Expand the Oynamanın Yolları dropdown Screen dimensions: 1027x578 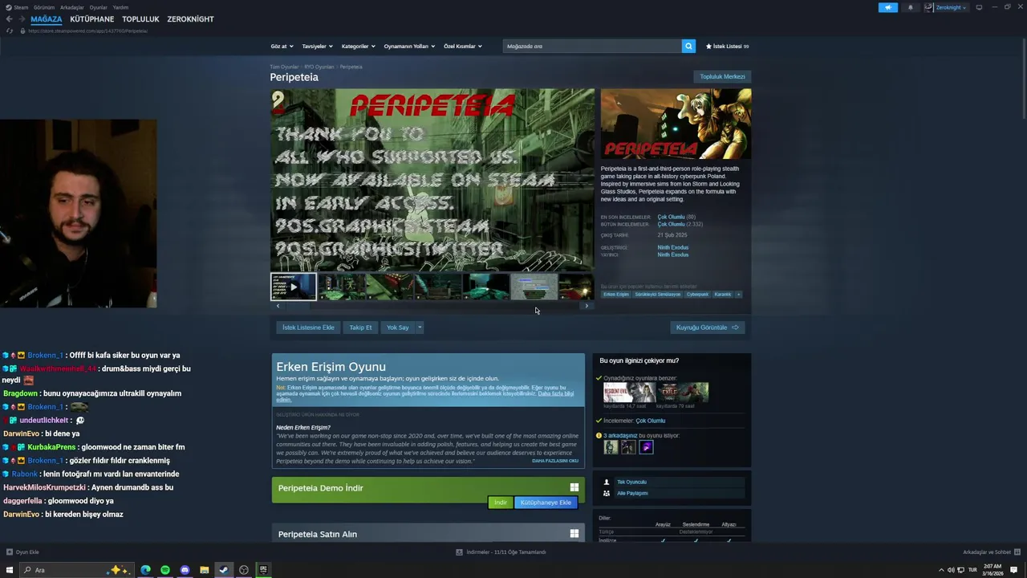(x=409, y=46)
